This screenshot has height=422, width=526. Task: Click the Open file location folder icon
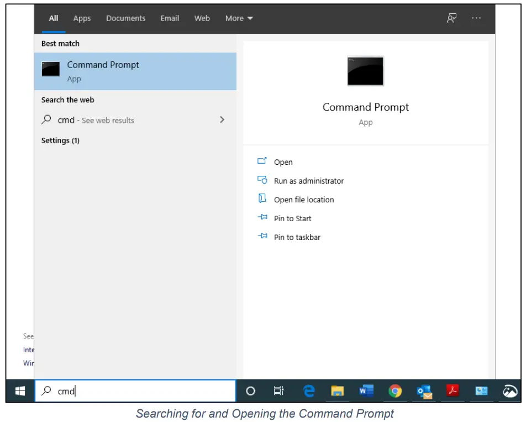click(262, 199)
